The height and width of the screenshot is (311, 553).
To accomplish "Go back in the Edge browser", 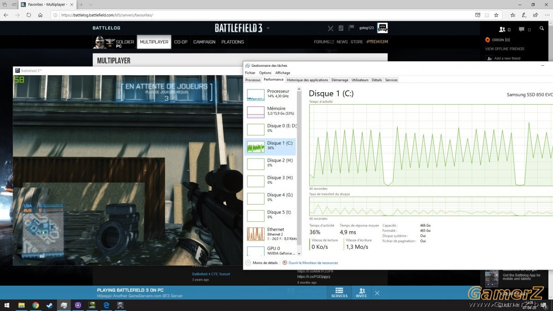I will point(6,15).
